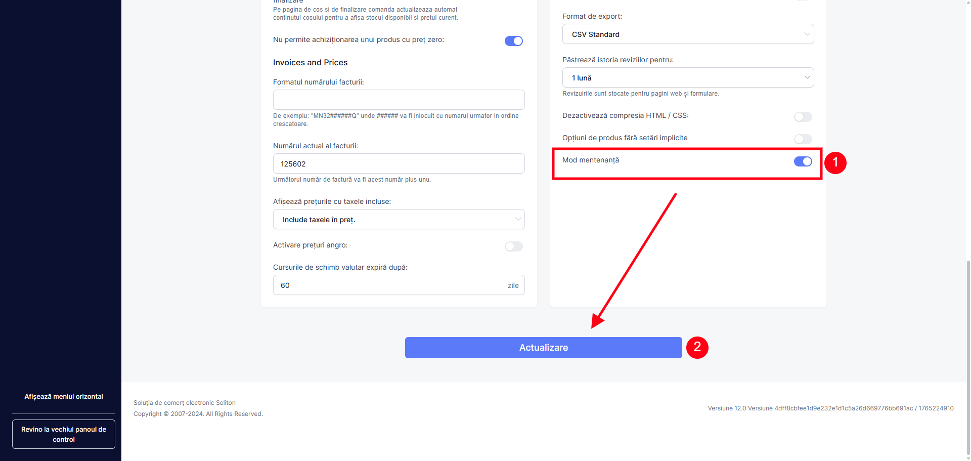Screen dimensions: 971x461
Task: Toggle 'Dezactivează compresia HTML / CSS' switch
Action: pyautogui.click(x=803, y=117)
